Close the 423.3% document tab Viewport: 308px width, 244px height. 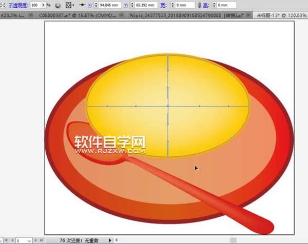pyautogui.click(x=30, y=15)
